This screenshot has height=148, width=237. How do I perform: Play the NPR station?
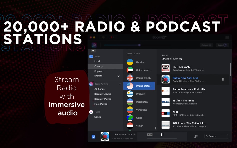(x=193, y=113)
